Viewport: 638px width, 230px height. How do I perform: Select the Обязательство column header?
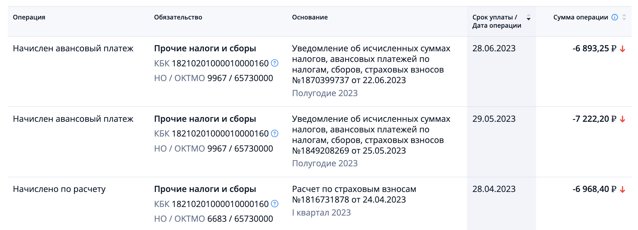tap(178, 17)
